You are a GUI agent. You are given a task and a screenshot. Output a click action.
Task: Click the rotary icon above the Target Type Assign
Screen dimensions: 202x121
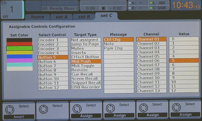[x=77, y=109]
